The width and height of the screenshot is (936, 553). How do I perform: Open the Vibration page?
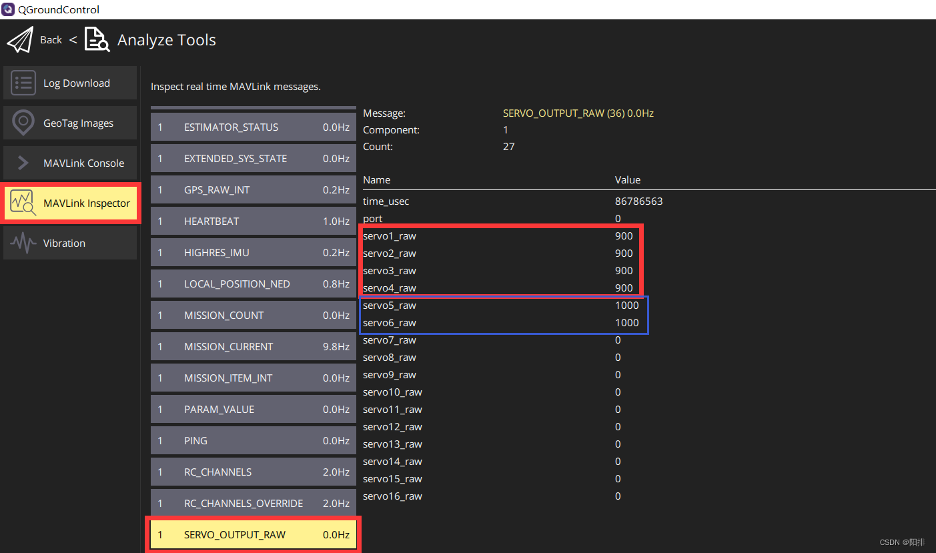[x=70, y=243]
